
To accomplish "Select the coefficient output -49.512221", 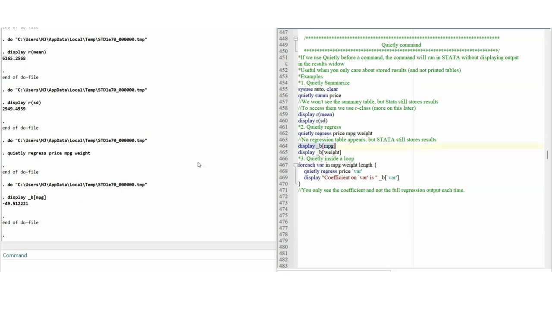I will pyautogui.click(x=15, y=204).
